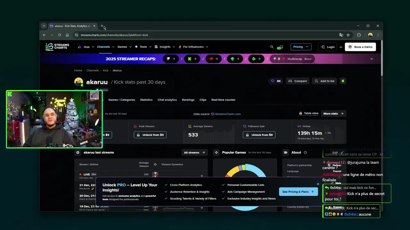410x230 pixels.
Task: Close the akaruu Kick Stats tab
Action: point(94,26)
